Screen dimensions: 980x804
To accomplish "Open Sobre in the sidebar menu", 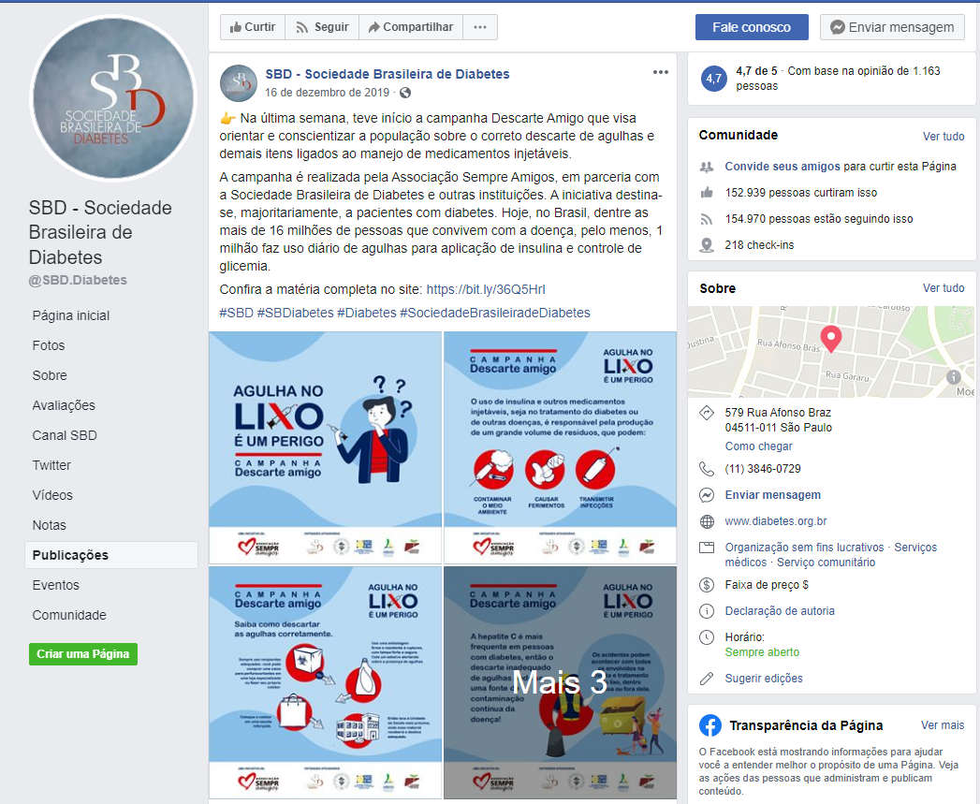I will coord(50,375).
